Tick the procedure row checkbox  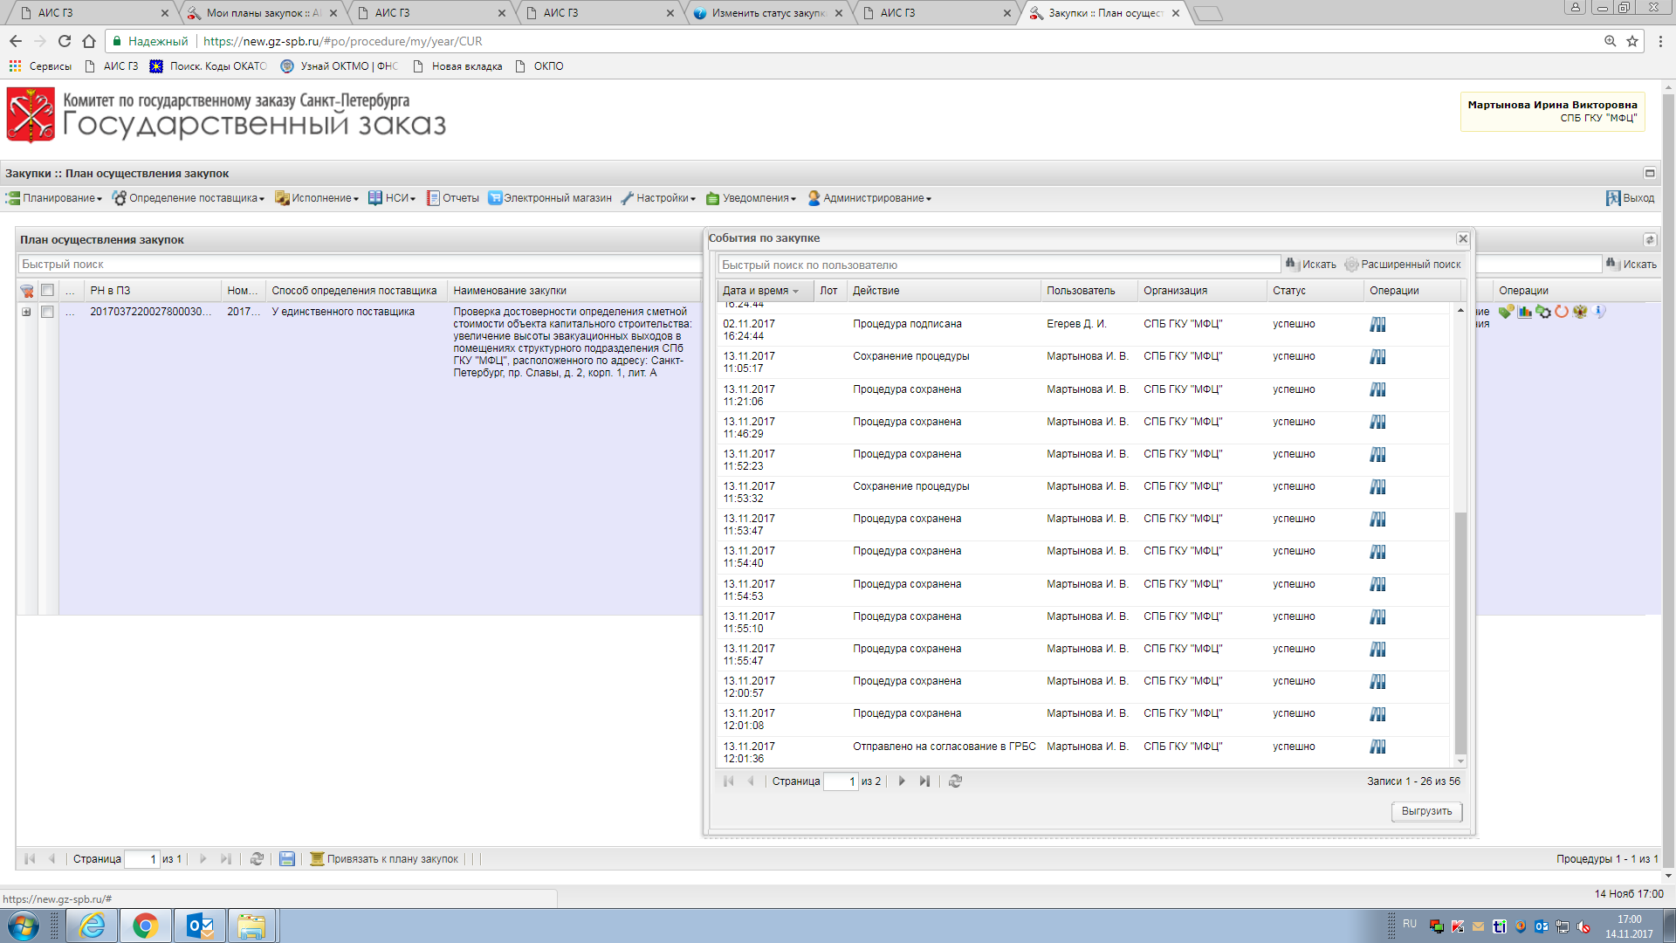coord(47,312)
